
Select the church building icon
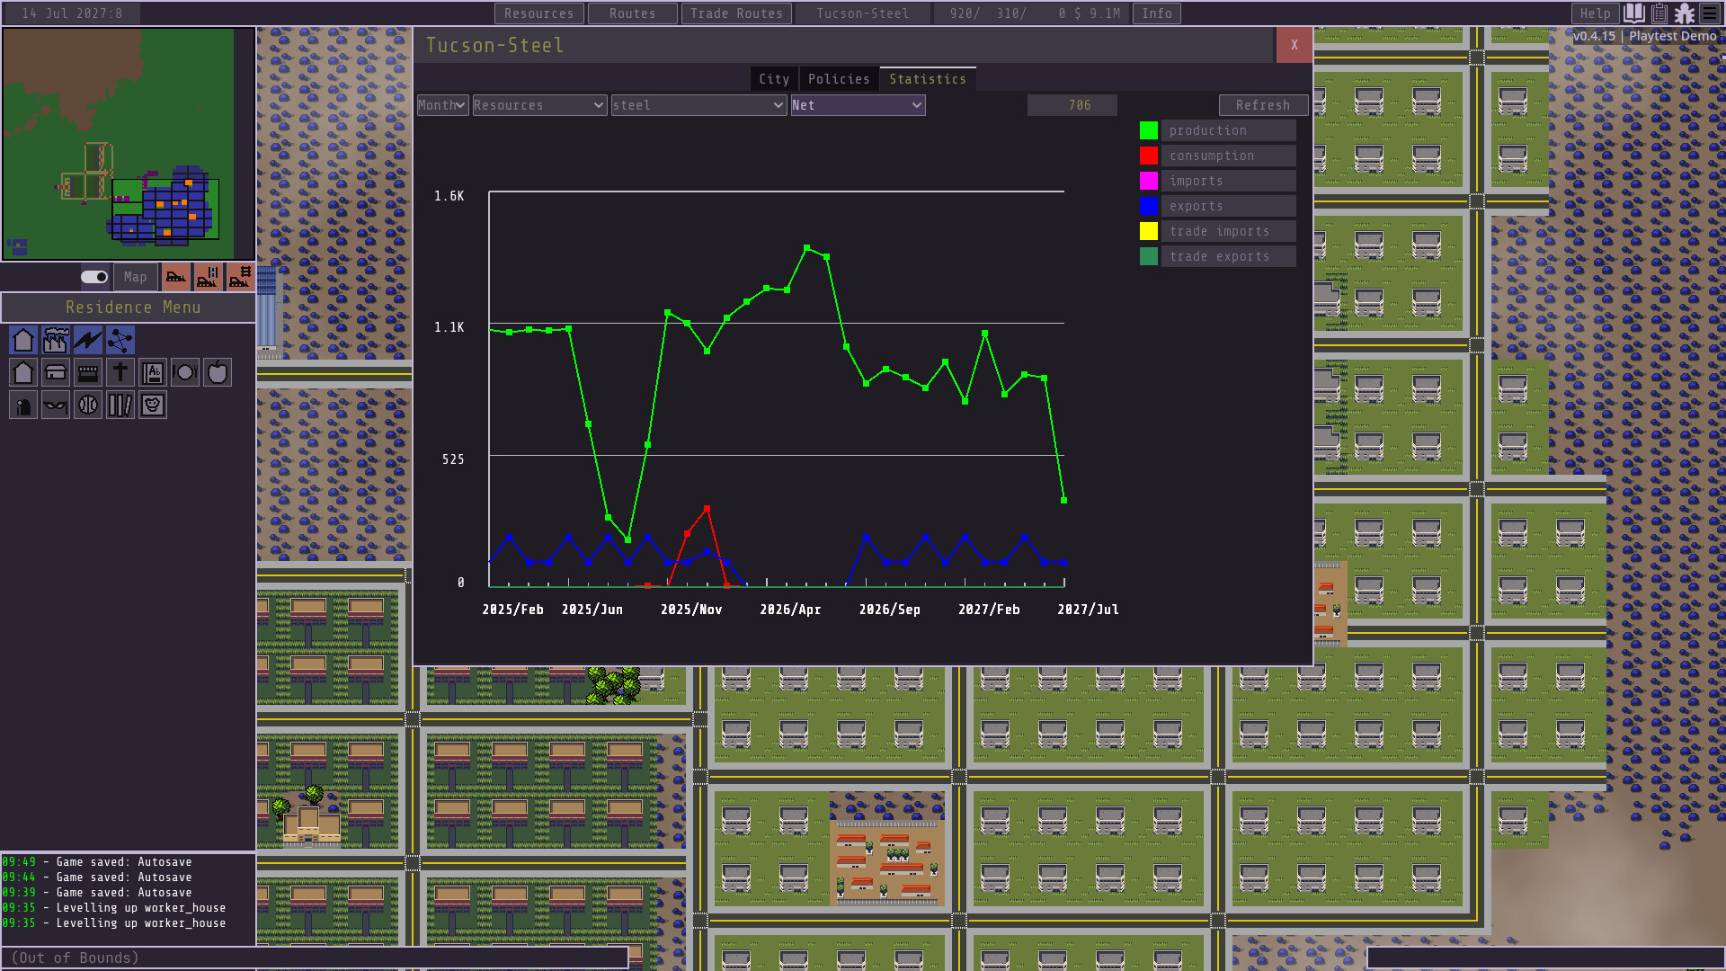tap(120, 372)
